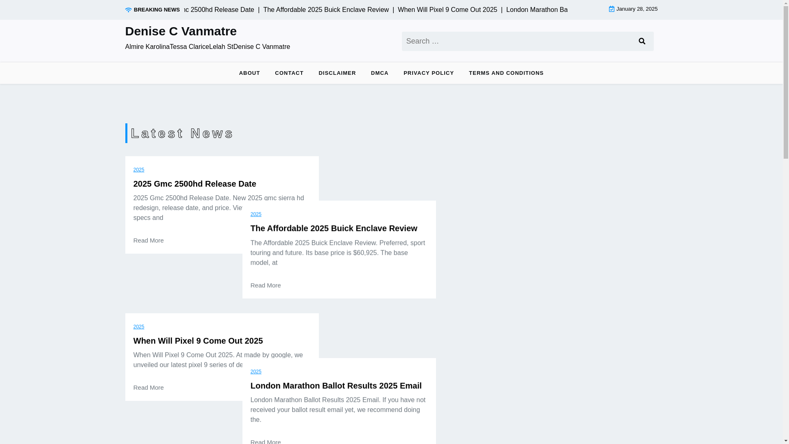Click the 2025 category tag above Buick Enclave
789x444 pixels.
[x=256, y=214]
